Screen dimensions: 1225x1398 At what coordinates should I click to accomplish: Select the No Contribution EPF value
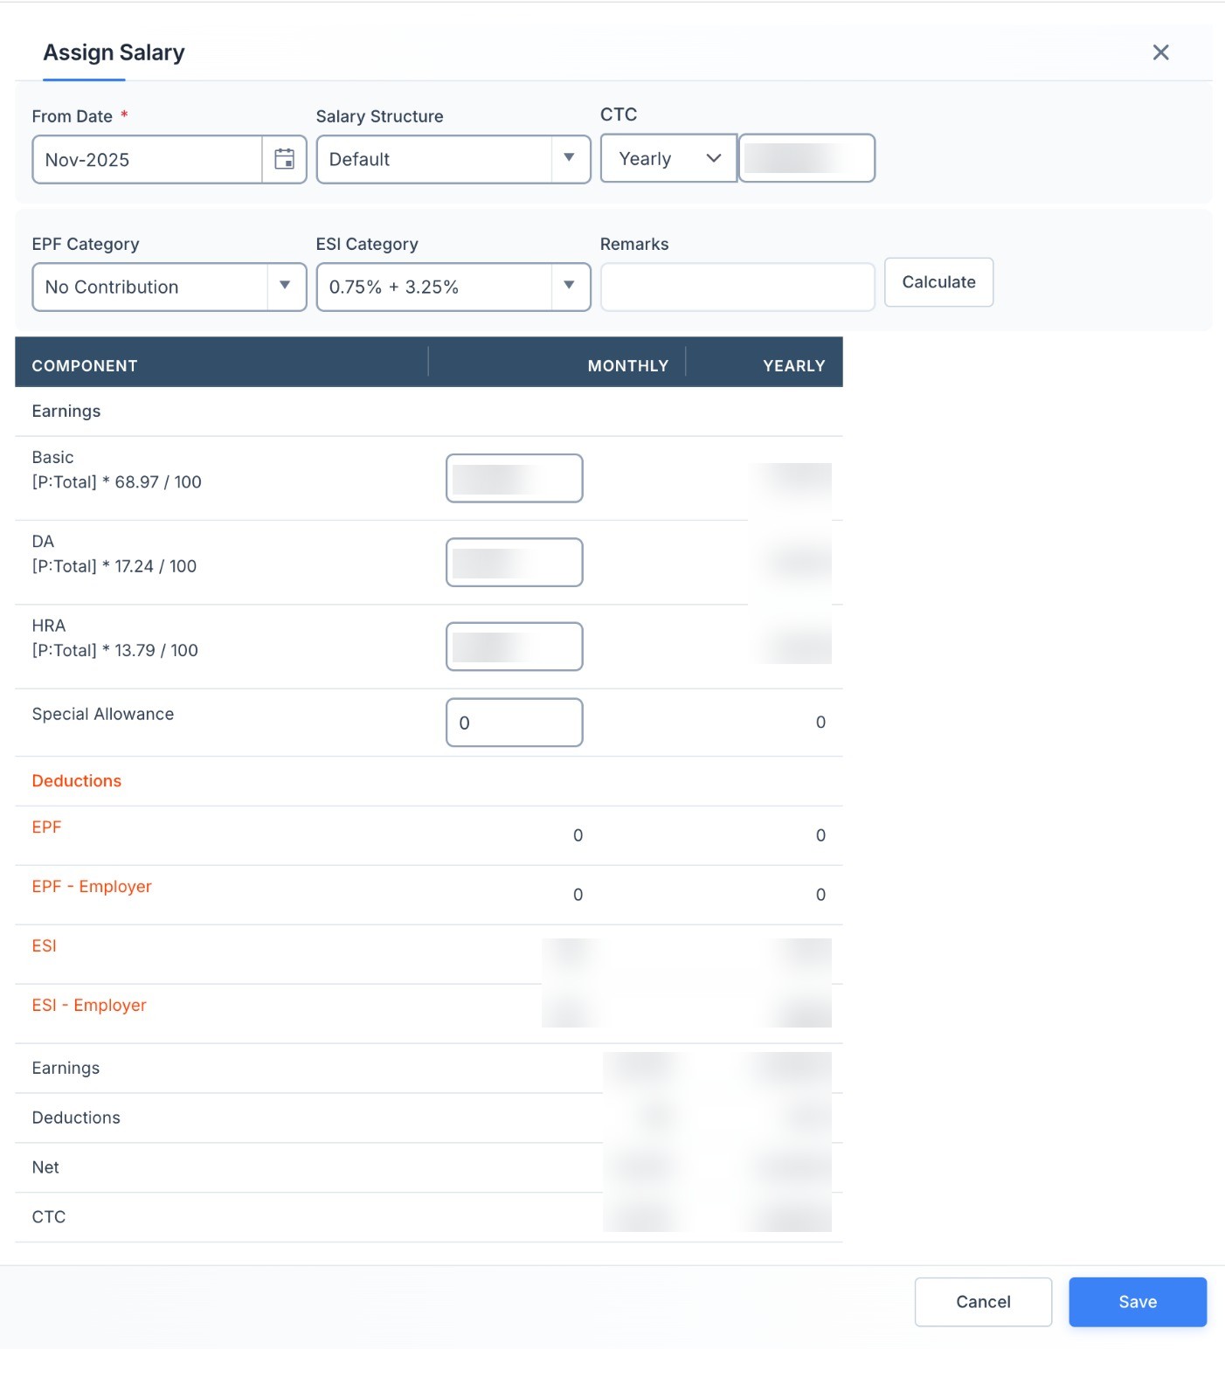(112, 287)
